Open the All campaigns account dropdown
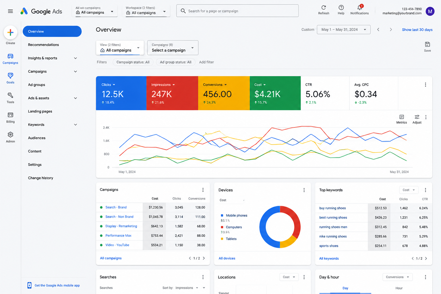Image resolution: width=441 pixels, height=294 pixels. (x=94, y=11)
